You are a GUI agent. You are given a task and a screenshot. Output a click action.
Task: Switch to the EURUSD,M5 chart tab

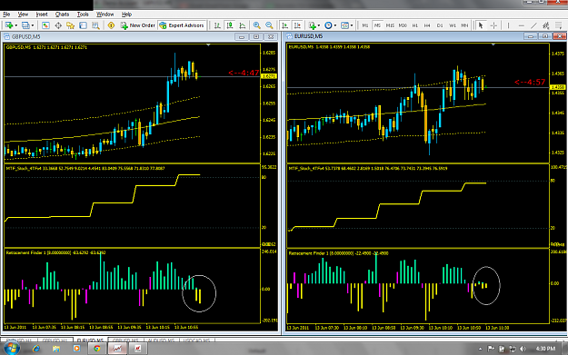point(90,340)
